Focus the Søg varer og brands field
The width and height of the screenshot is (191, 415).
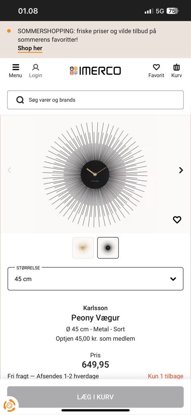pyautogui.click(x=95, y=100)
